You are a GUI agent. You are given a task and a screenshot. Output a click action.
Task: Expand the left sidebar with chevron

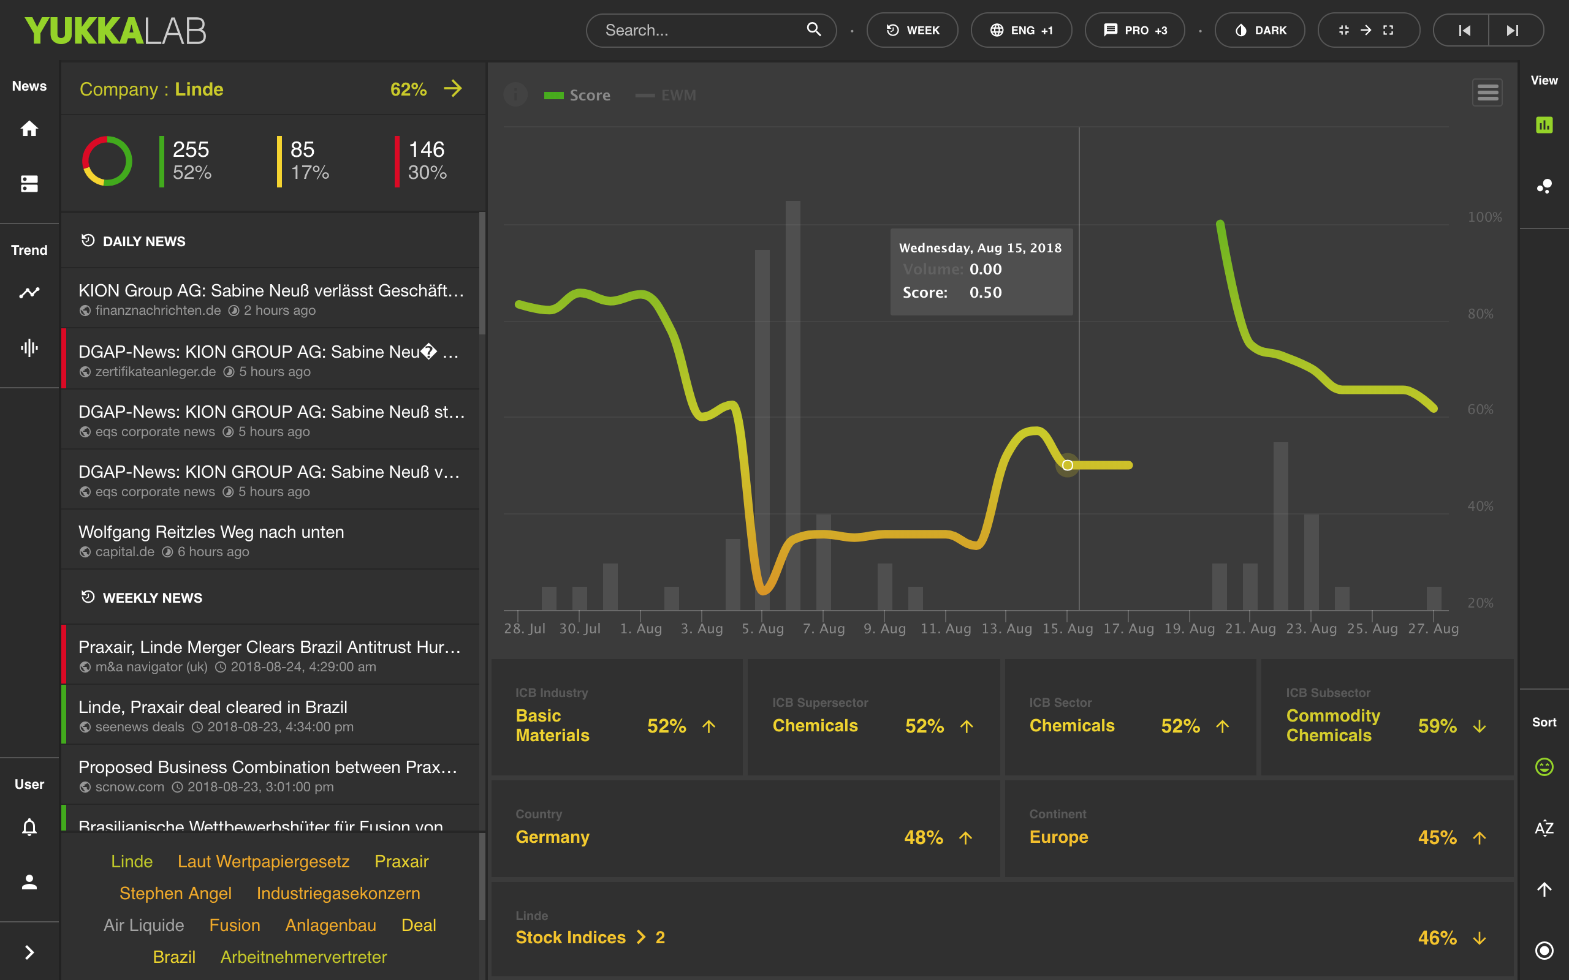29,952
